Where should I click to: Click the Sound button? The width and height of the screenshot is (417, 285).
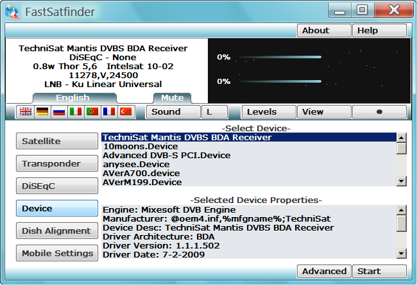(173, 112)
